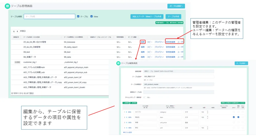256x137 pixels.
Task: Click sort icon on テーブル名称 column header
Action: click(x=61, y=37)
